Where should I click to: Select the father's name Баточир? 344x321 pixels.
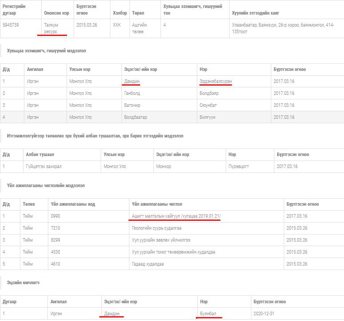pos(132,105)
